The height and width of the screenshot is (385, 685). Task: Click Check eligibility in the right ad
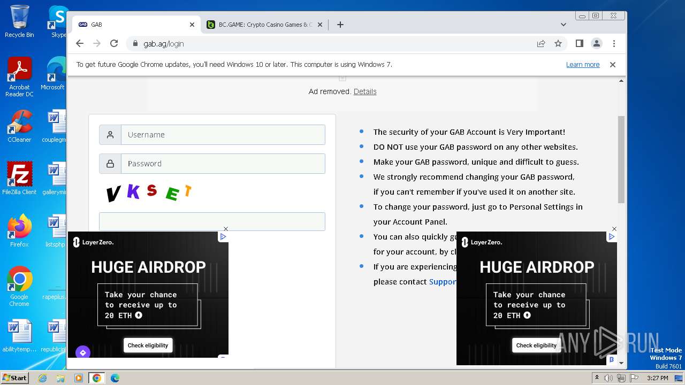(x=536, y=345)
